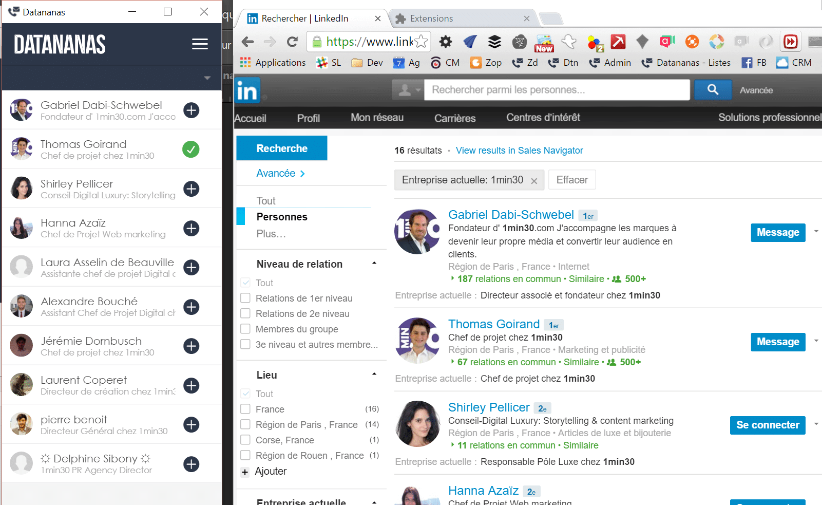Check 3e niveau et autres membres filter
This screenshot has height=505, width=822.
(245, 344)
